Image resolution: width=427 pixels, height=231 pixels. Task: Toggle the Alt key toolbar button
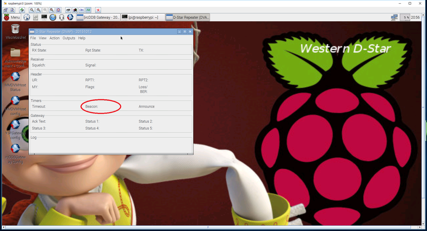(88, 10)
